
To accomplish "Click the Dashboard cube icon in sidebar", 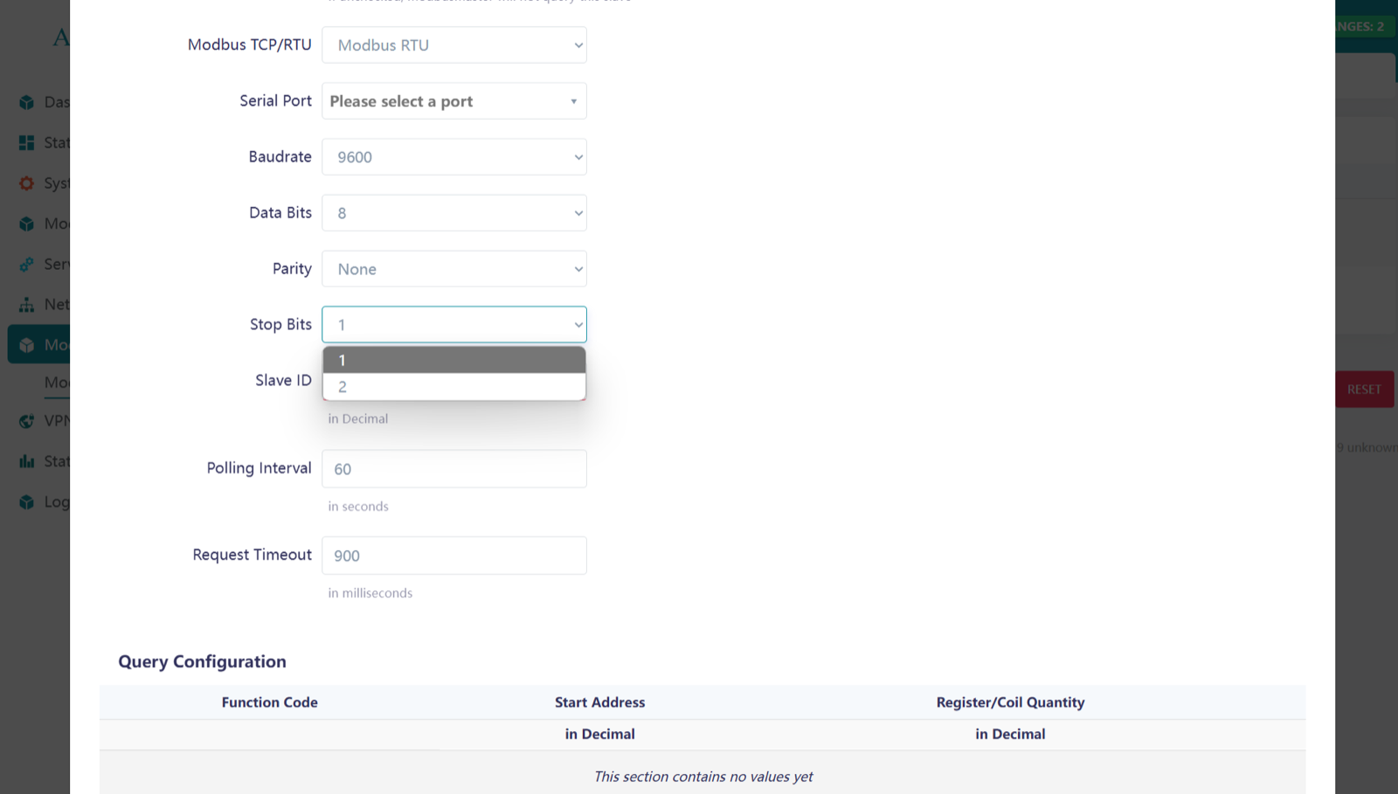I will [x=27, y=102].
